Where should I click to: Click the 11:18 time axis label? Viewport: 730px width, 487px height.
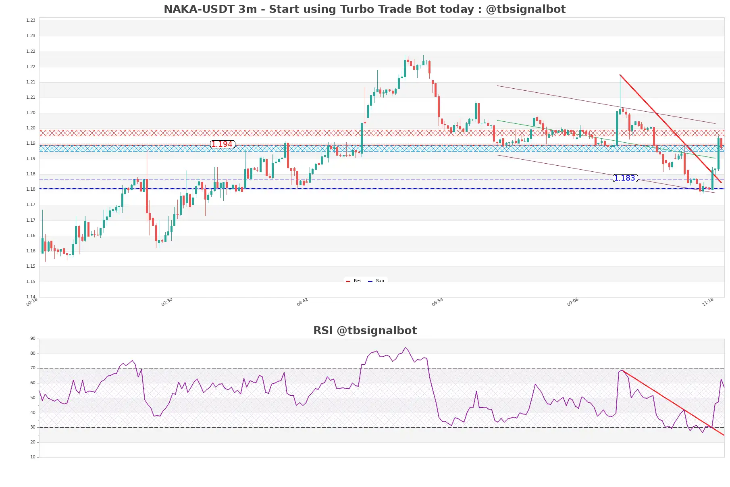708,302
